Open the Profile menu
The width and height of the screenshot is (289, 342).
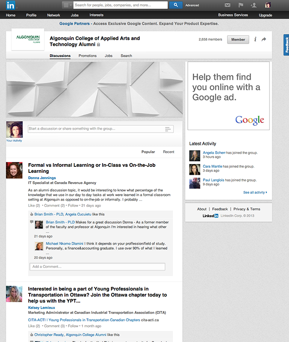pos(31,15)
